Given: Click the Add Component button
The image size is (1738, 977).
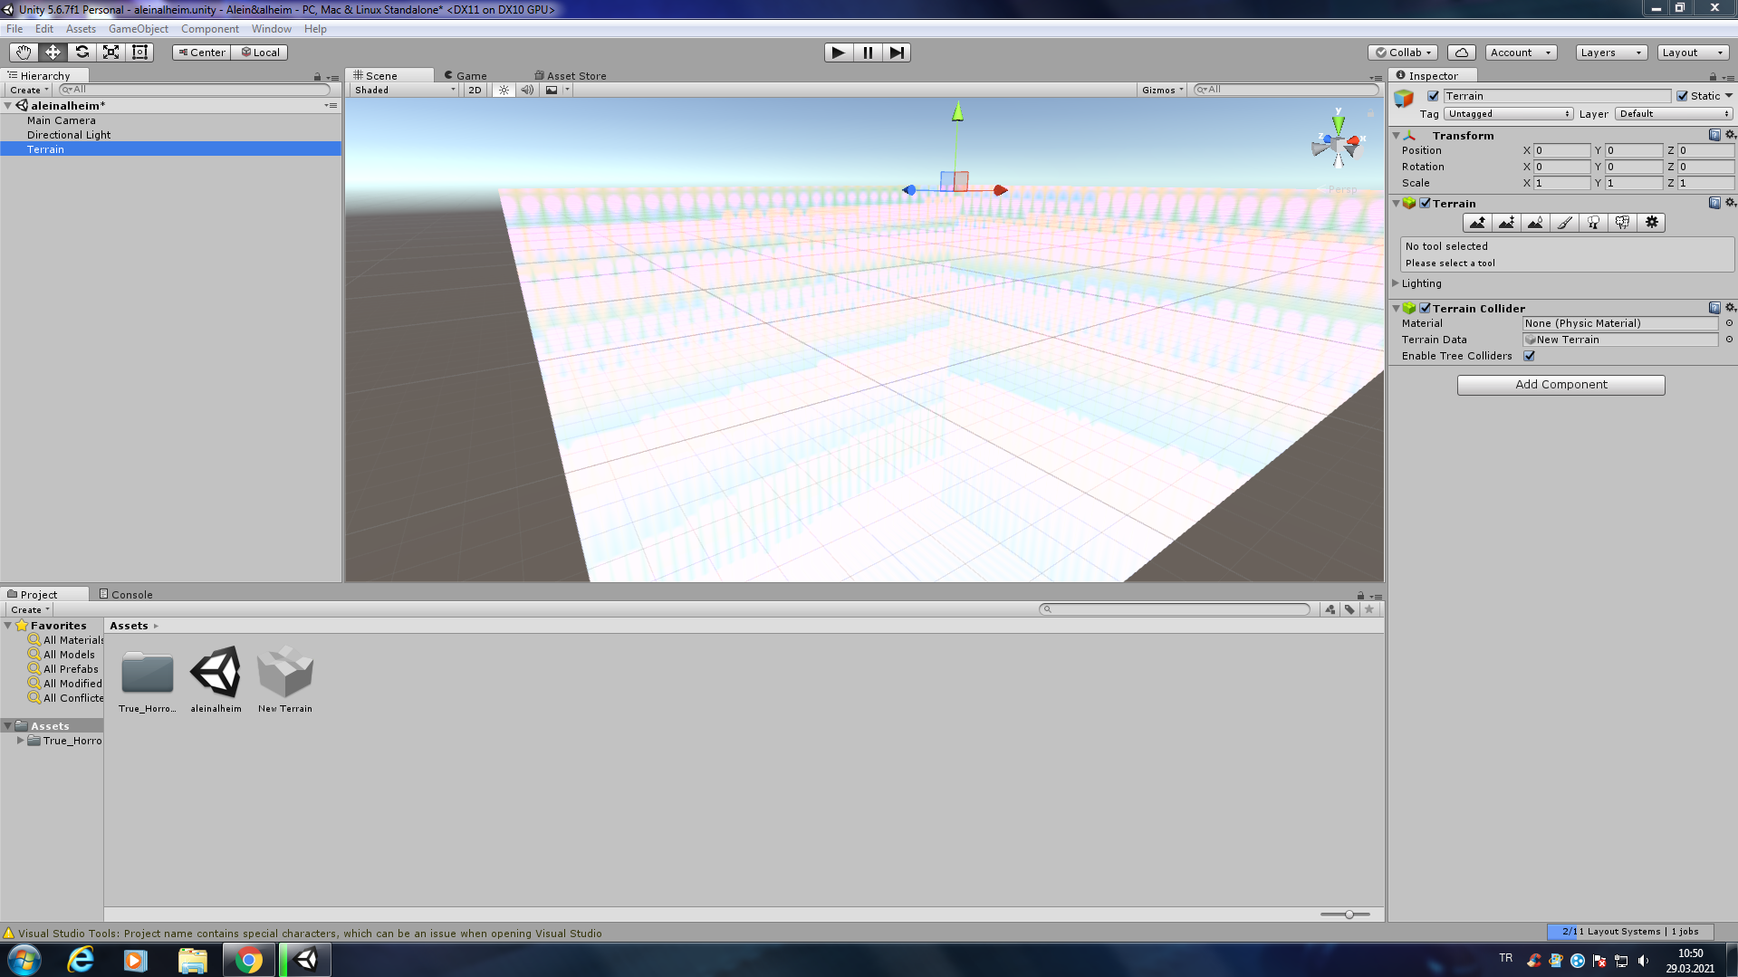Looking at the screenshot, I should pyautogui.click(x=1560, y=385).
